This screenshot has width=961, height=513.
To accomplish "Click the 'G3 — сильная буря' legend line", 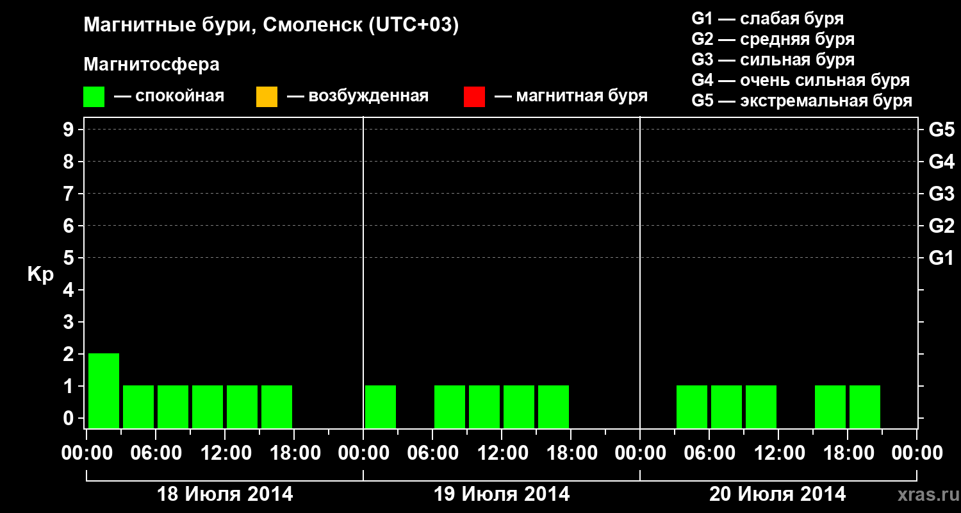I will (x=773, y=60).
